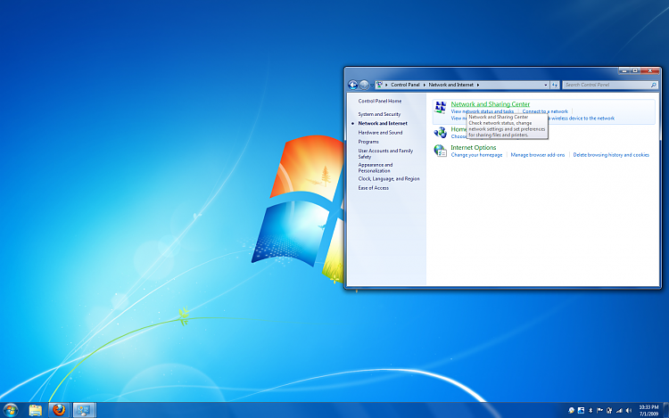Open Control Panel Home
Image resolution: width=669 pixels, height=418 pixels.
pyautogui.click(x=380, y=101)
